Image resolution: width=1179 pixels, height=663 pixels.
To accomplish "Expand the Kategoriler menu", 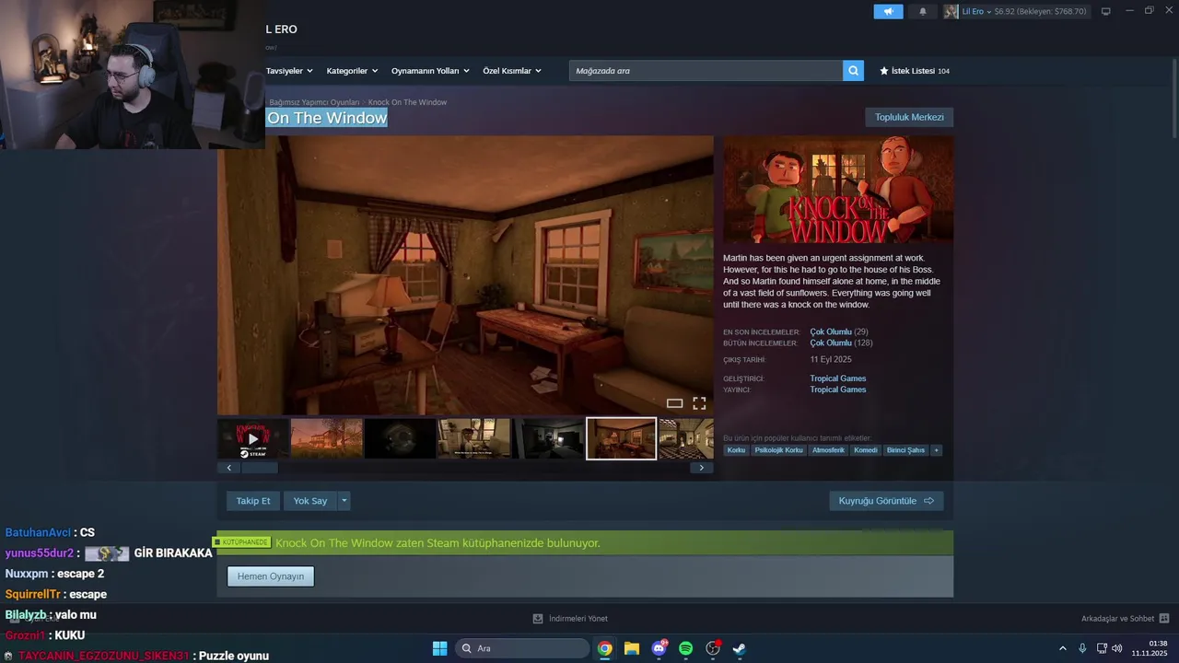I will click(x=352, y=71).
